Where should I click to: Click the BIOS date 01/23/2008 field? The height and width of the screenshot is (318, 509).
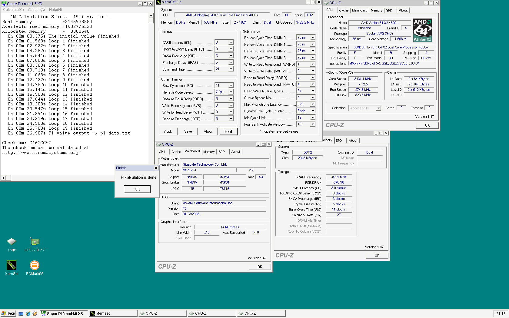224,214
